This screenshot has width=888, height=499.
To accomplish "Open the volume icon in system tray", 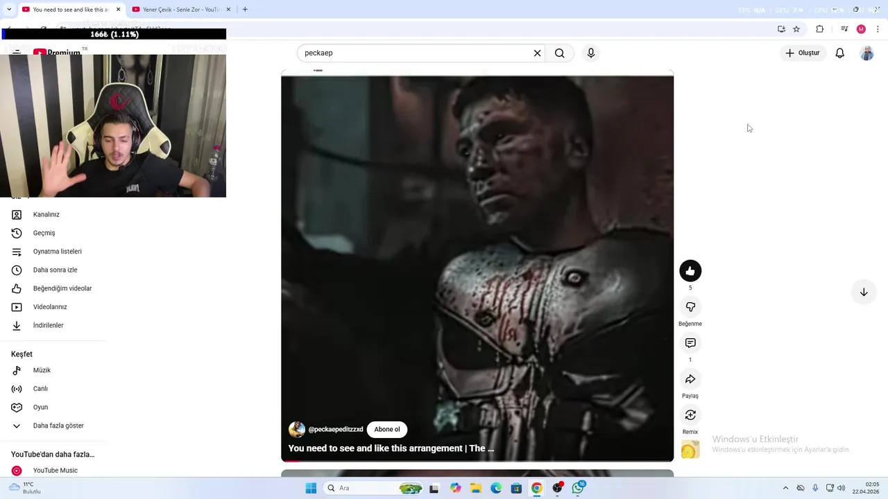I will 842,488.
